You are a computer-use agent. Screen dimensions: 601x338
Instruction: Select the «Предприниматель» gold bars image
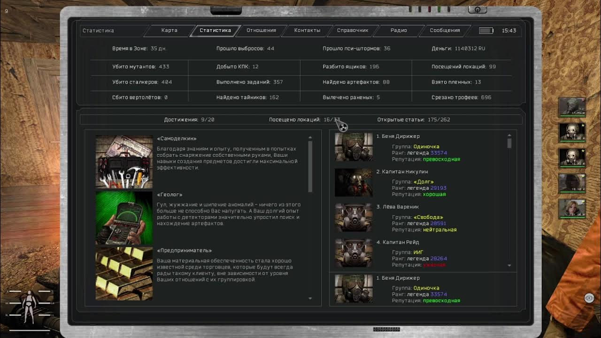click(x=124, y=274)
